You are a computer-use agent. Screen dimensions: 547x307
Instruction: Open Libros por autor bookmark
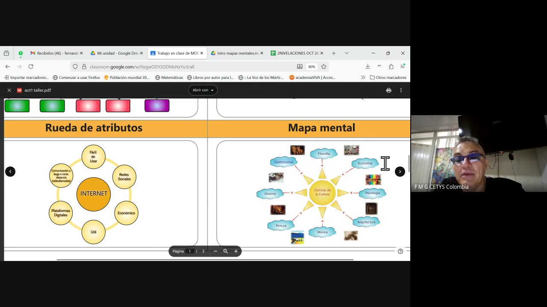tap(210, 78)
